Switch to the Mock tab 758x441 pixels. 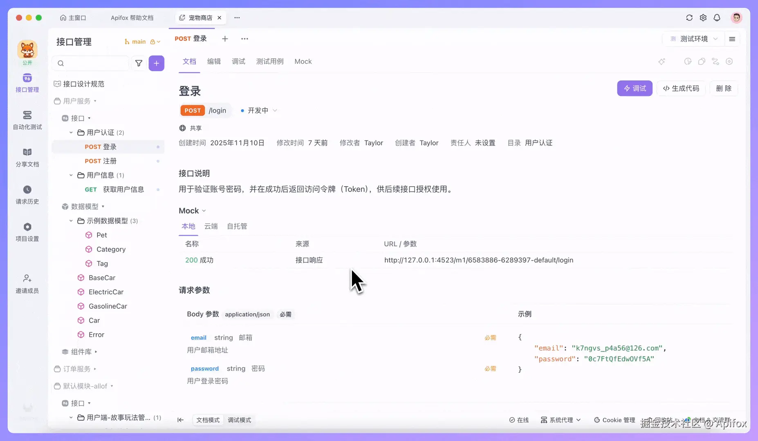[303, 61]
